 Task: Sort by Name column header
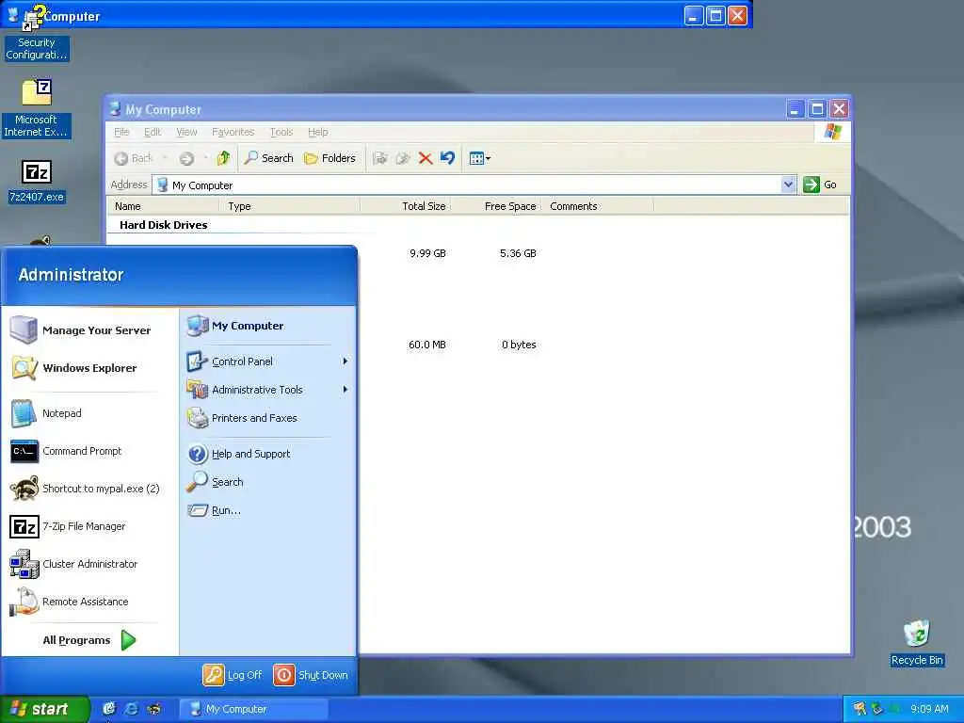click(x=165, y=206)
